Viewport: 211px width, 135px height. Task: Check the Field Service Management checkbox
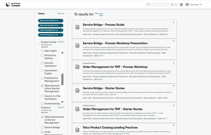(42, 78)
